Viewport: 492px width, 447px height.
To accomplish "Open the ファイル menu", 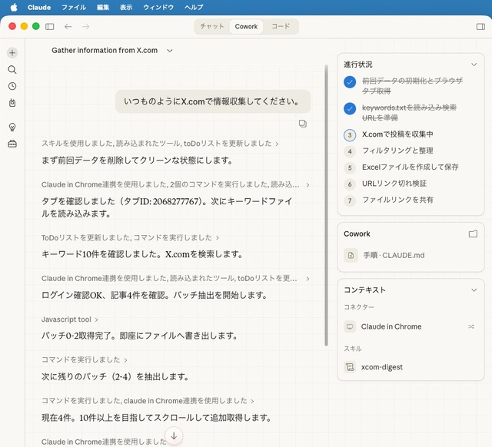I will click(74, 7).
